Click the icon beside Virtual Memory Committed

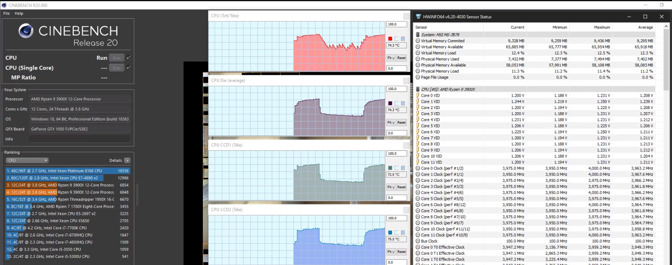[418, 41]
